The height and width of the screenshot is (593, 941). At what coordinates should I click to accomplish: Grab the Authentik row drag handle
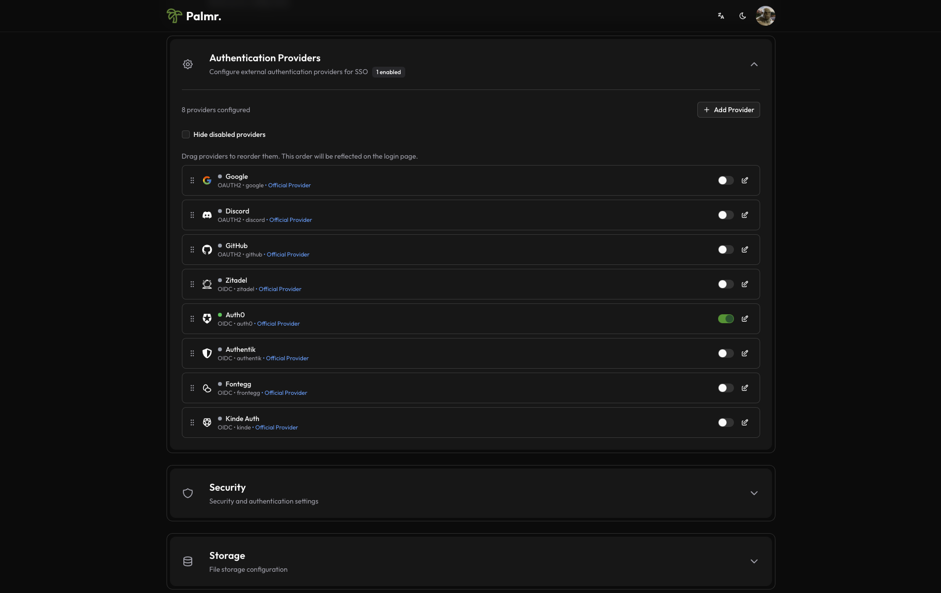[192, 353]
